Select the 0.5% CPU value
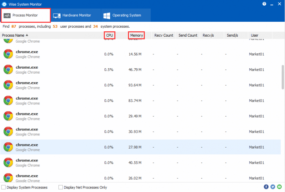The image size is (285, 192). [109, 70]
